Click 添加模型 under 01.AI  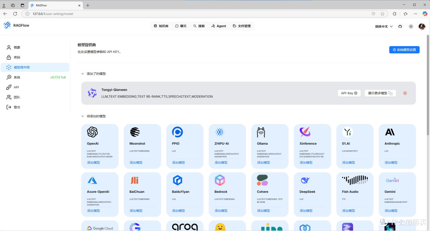(348, 163)
